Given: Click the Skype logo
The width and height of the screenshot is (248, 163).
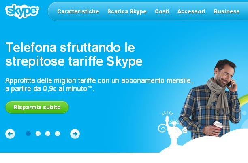Looking at the screenshot, I should 22,11.
